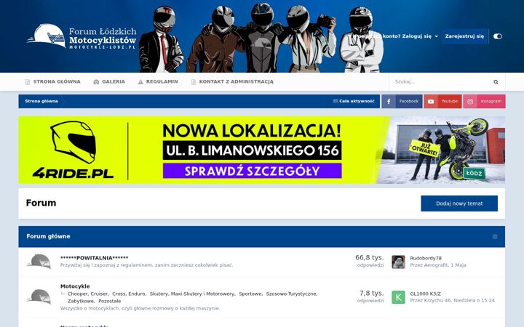Click the Zarejestruj się button
The image size is (524, 327).
[x=464, y=36]
